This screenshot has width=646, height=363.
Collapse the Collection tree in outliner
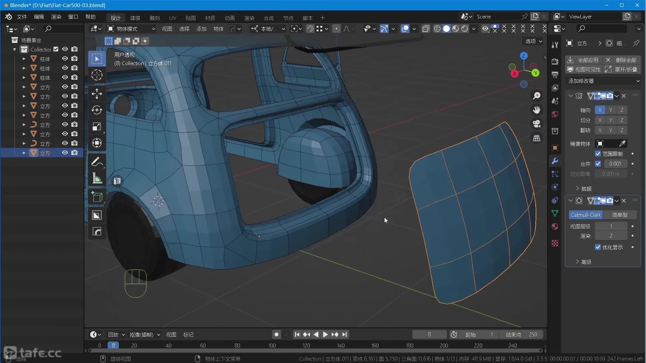14,49
